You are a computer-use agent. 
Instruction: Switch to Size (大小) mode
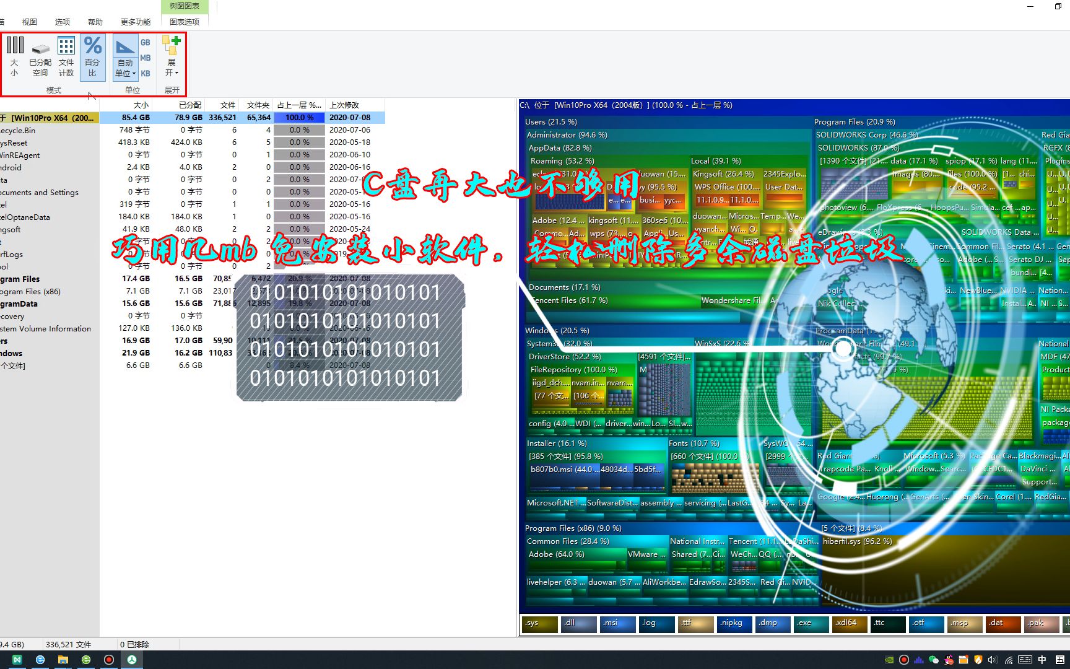coord(14,56)
